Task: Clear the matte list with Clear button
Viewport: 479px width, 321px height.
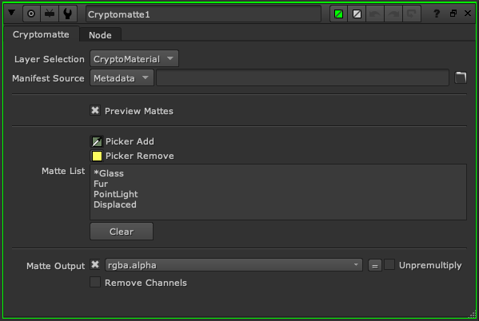Action: coord(122,232)
